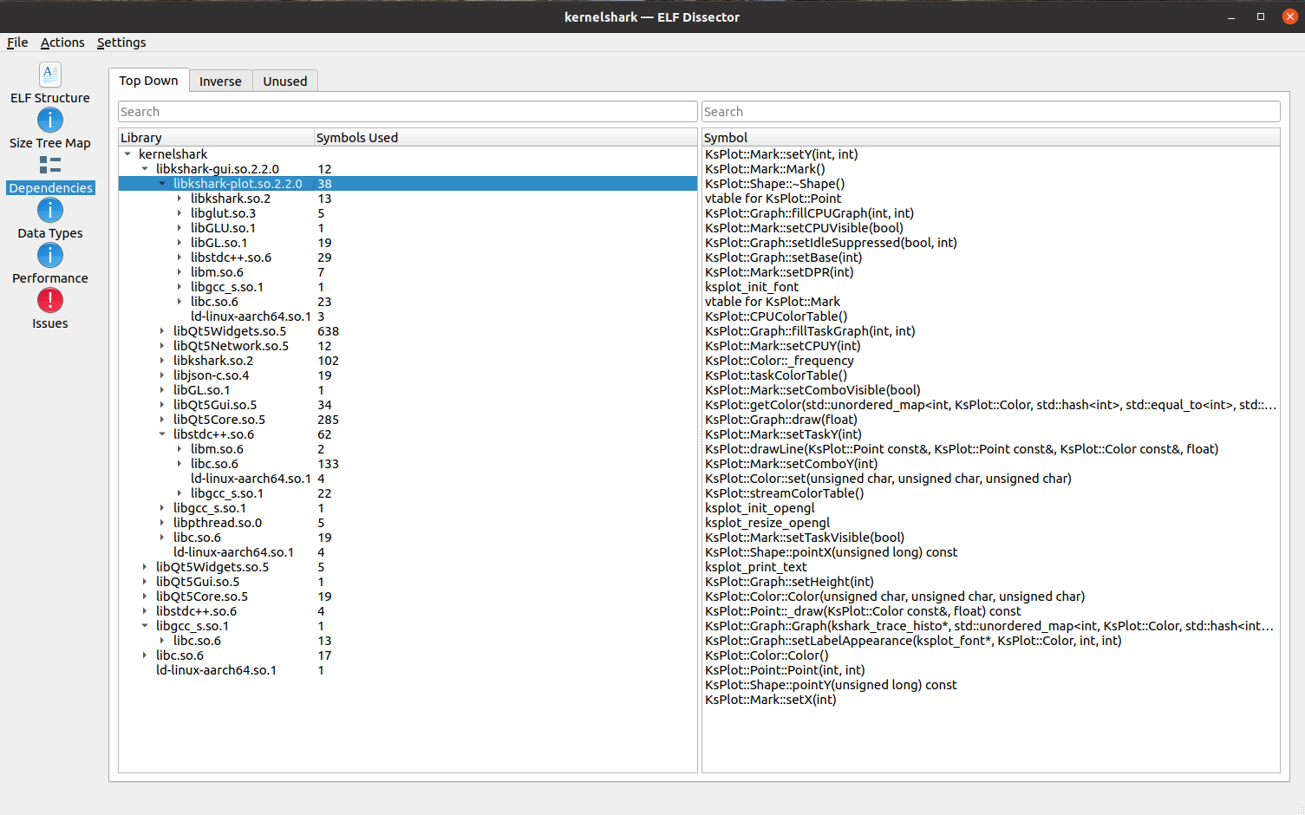Expand libGLU.so.1 tree node
The image size is (1305, 815).
click(x=179, y=228)
